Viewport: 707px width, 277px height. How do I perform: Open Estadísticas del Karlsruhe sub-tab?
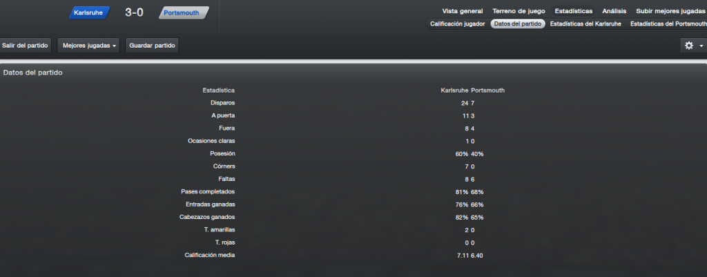coord(585,24)
